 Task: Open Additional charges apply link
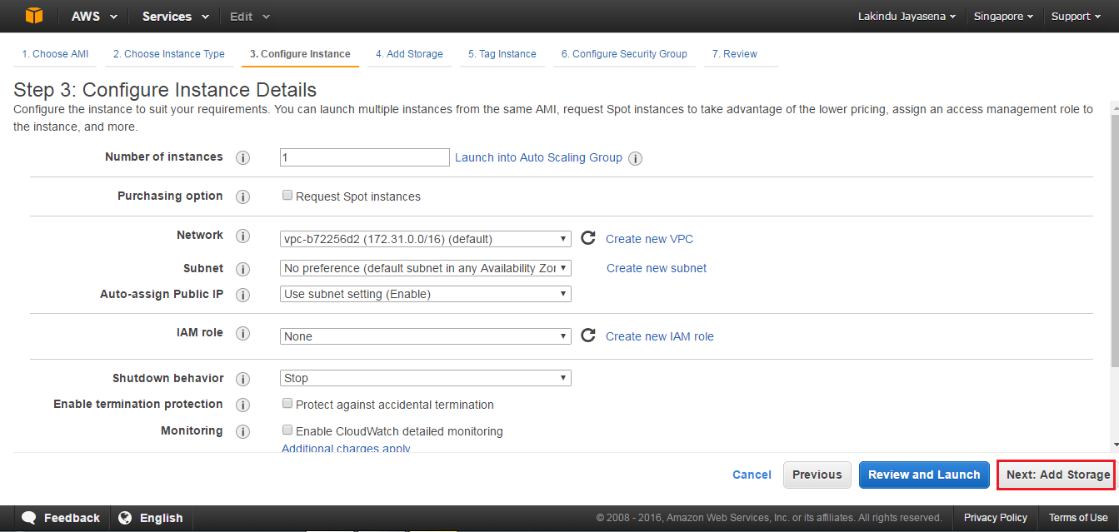pos(346,449)
